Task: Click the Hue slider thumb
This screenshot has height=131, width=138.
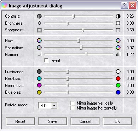Action: click(x=79, y=40)
